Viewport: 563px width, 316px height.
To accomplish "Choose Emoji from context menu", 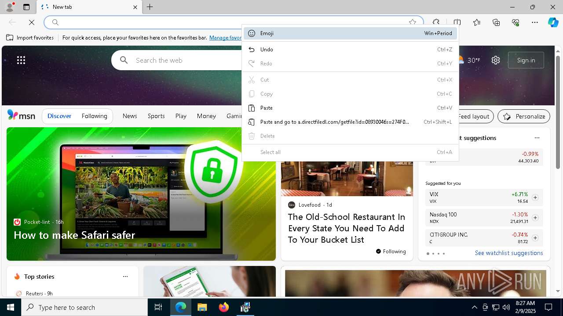I will point(350,33).
